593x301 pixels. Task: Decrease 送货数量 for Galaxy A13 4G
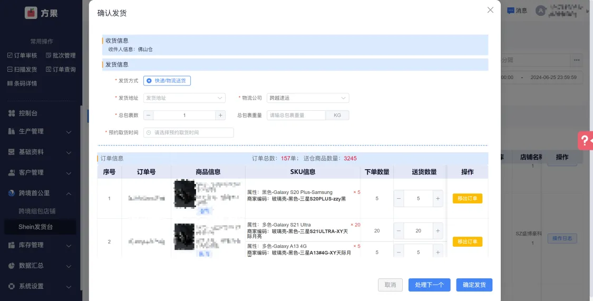[x=398, y=252]
